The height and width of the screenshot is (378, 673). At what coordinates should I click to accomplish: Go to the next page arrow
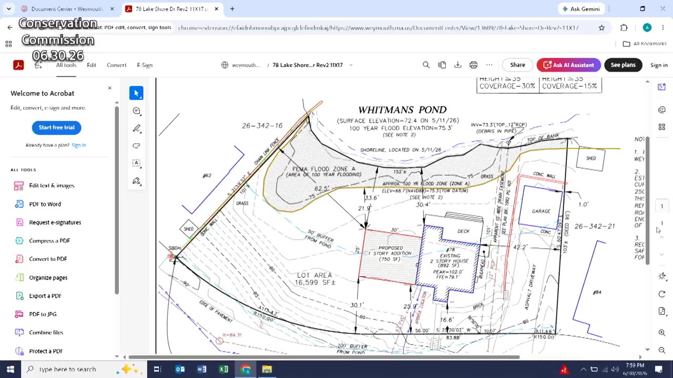[x=662, y=254]
